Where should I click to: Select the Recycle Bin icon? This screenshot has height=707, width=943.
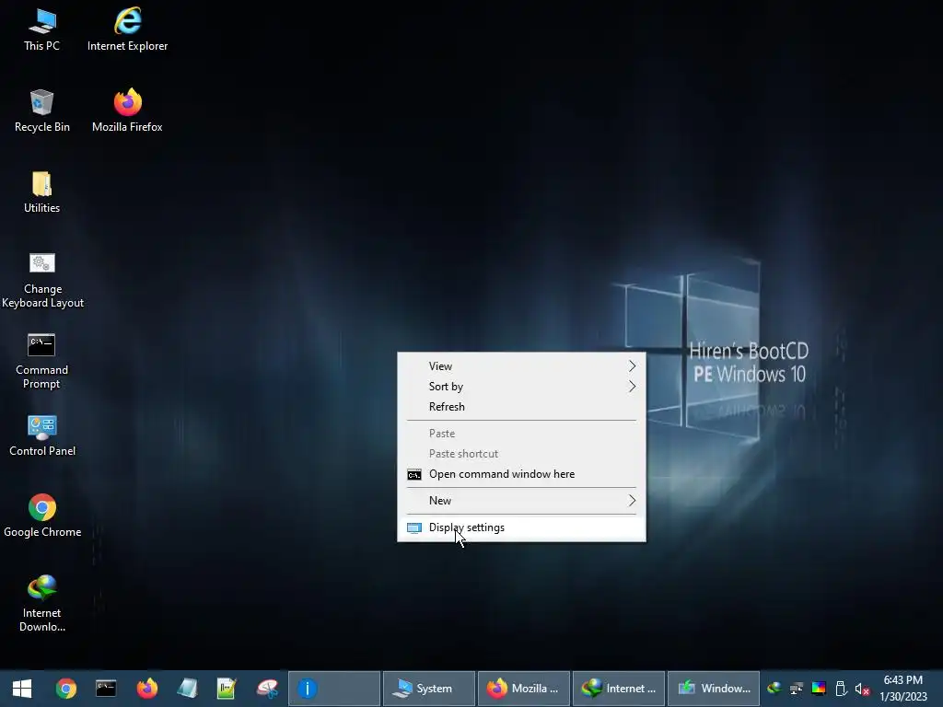41,110
